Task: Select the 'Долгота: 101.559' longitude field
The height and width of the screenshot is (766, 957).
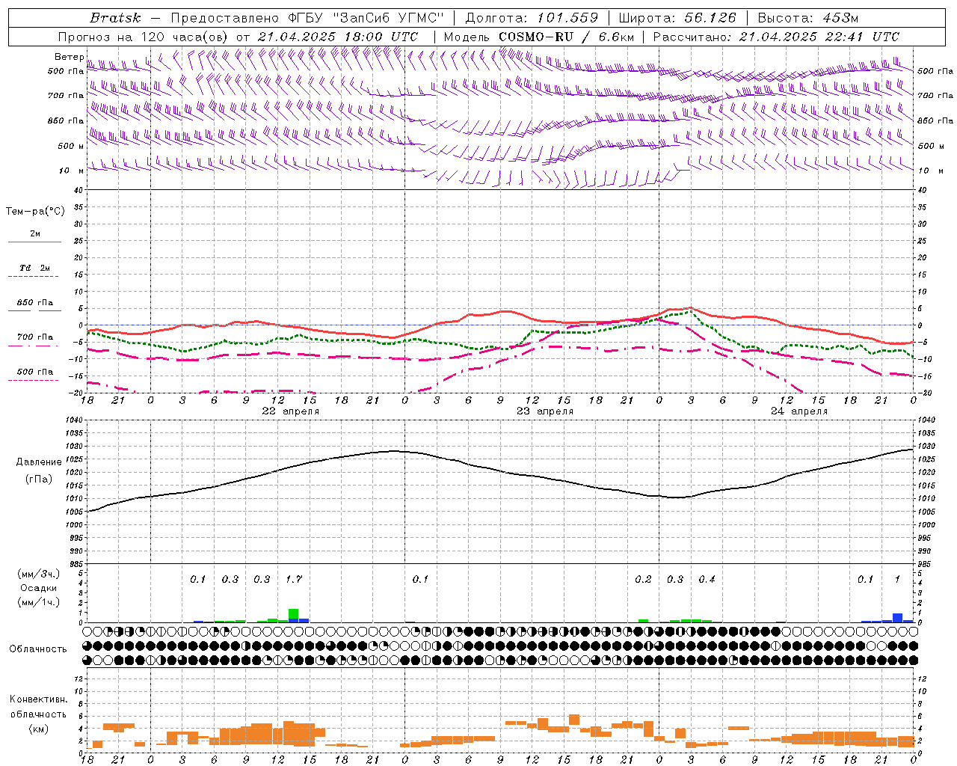Action: click(532, 18)
